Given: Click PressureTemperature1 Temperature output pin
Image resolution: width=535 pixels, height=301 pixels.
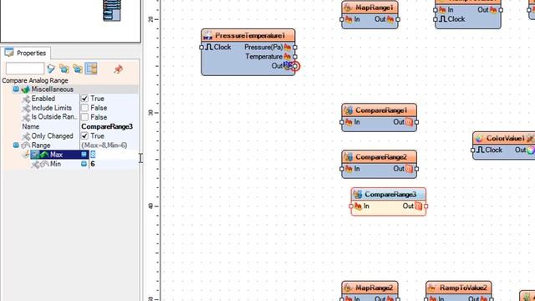Looking at the screenshot, I should 295,57.
